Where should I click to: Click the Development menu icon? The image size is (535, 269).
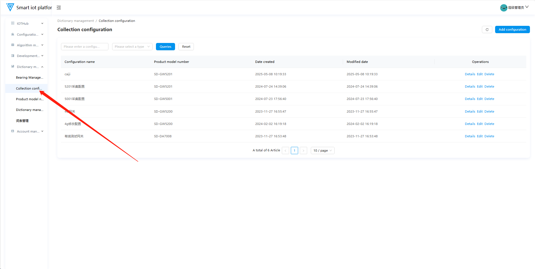pos(13,56)
